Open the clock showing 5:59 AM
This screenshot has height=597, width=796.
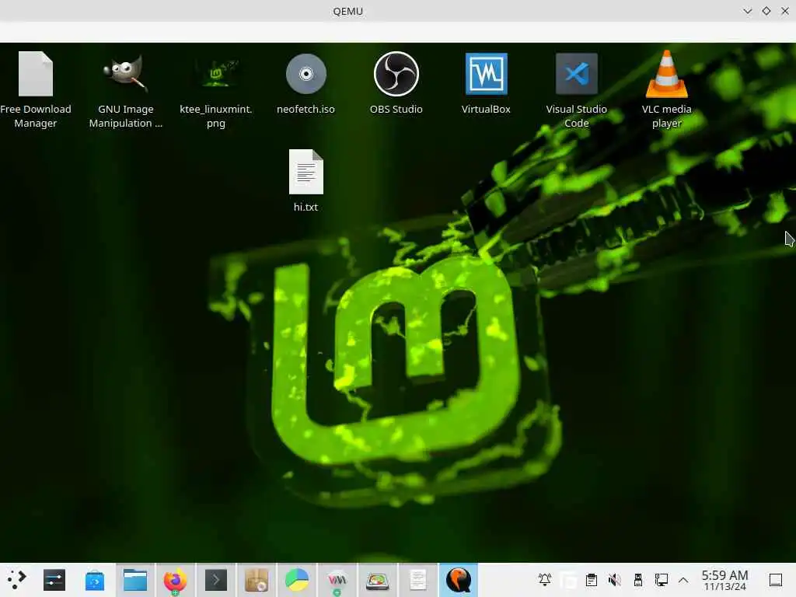click(725, 580)
